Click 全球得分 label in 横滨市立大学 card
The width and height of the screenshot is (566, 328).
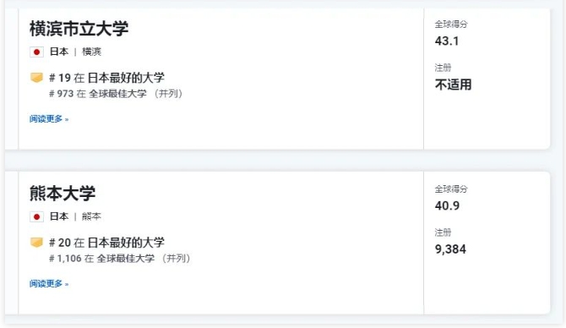pos(451,25)
